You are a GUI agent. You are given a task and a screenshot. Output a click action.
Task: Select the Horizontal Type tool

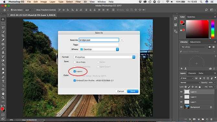3,81
